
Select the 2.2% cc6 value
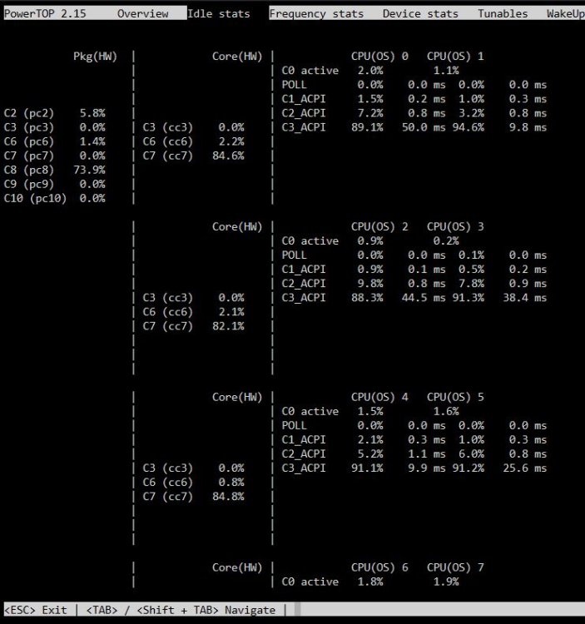pos(231,141)
